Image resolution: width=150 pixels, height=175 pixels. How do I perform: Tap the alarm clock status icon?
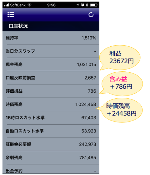(x=82, y=5)
